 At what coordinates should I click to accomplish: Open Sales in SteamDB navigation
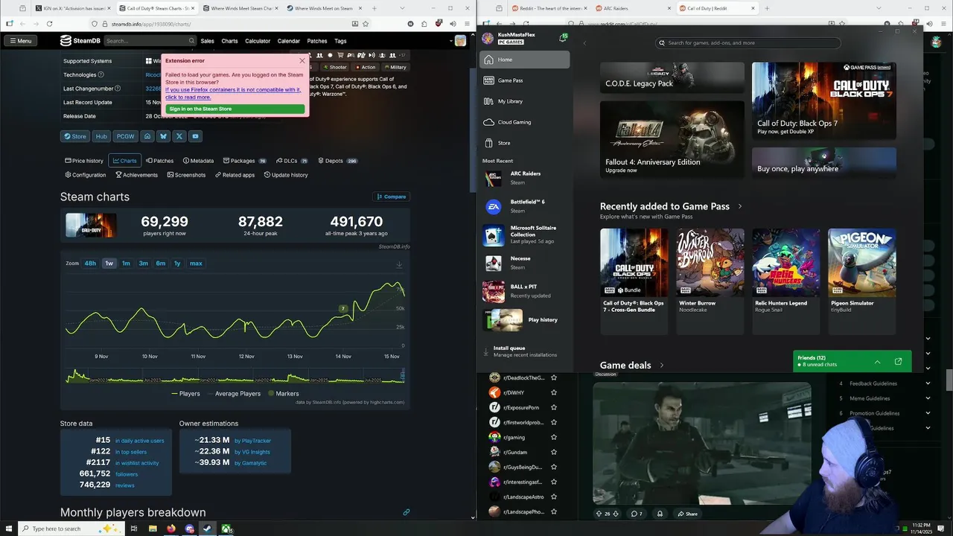(x=207, y=41)
